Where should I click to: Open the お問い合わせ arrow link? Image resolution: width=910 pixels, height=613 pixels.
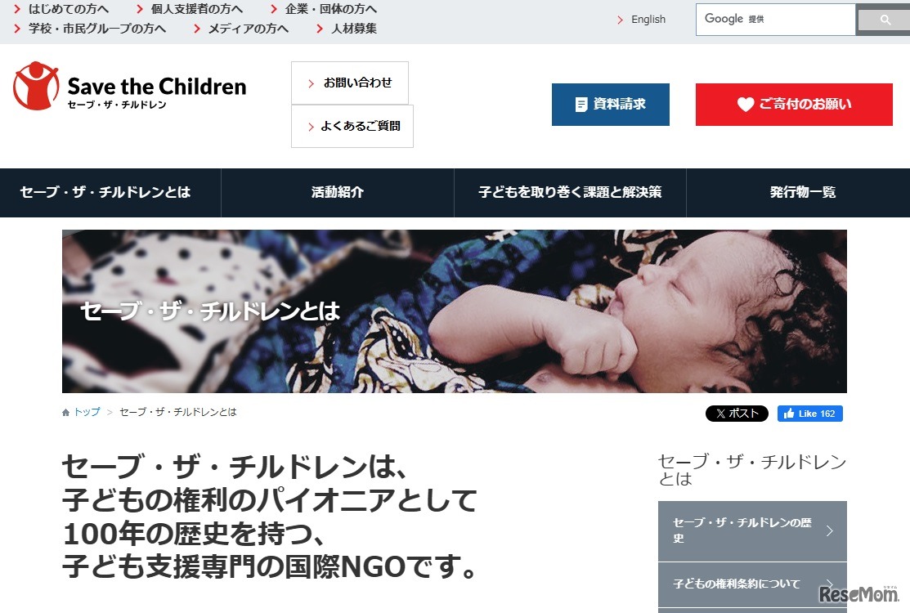tap(350, 83)
